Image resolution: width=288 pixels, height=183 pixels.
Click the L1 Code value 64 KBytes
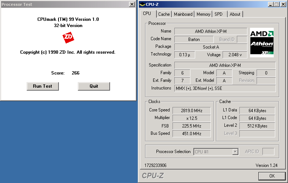257,118
